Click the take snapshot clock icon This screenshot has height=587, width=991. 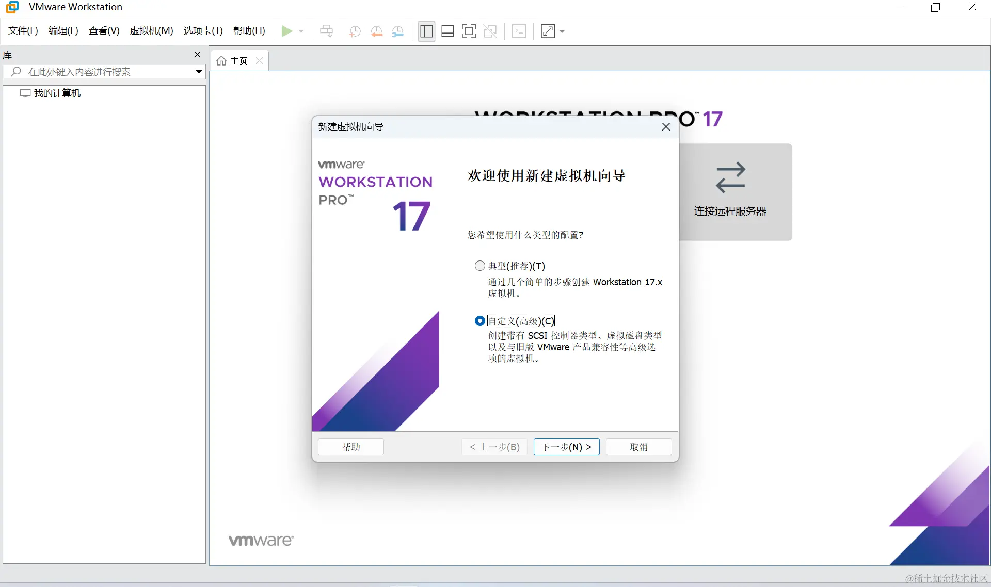click(355, 31)
